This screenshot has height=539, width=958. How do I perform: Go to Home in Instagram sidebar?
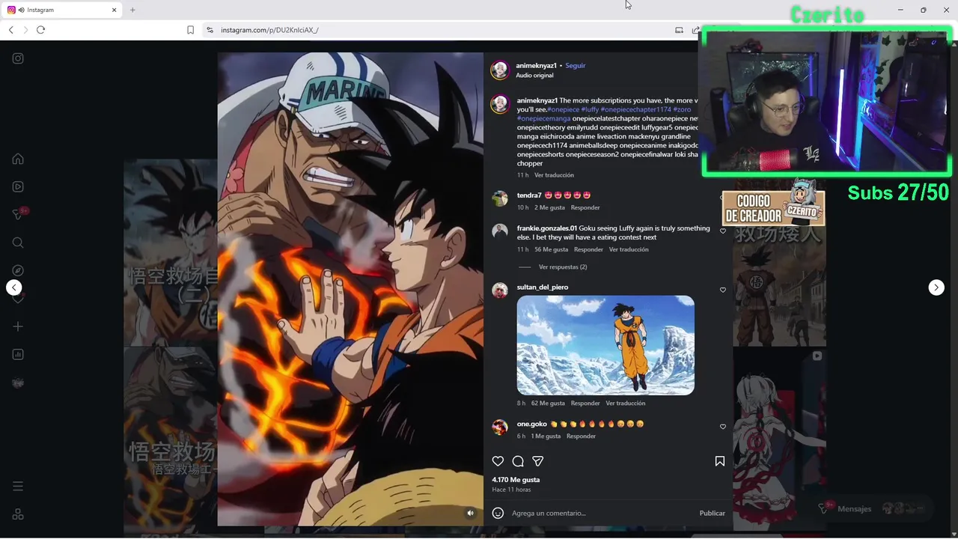tap(18, 159)
